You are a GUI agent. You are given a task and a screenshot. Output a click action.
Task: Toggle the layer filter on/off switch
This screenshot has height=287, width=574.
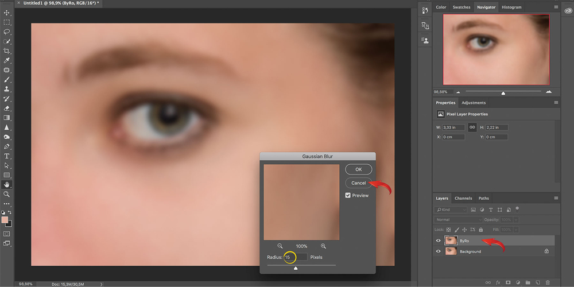[517, 209]
